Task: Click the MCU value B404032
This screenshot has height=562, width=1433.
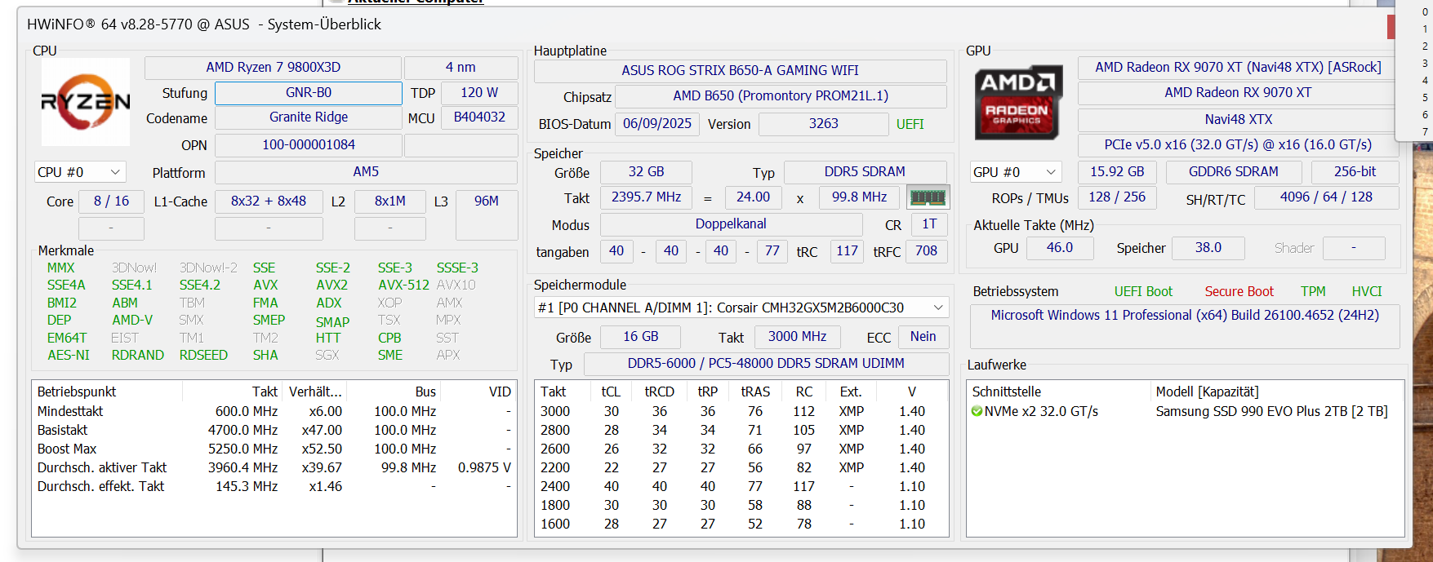Action: [479, 117]
